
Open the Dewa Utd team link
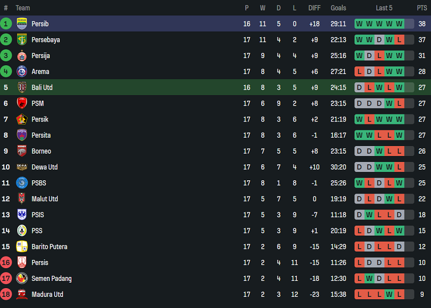coord(44,167)
